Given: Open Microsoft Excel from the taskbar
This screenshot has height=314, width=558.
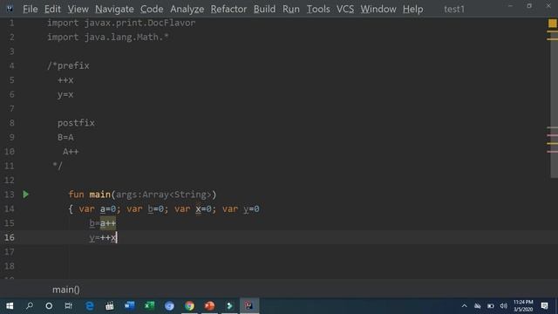Looking at the screenshot, I should (149, 306).
